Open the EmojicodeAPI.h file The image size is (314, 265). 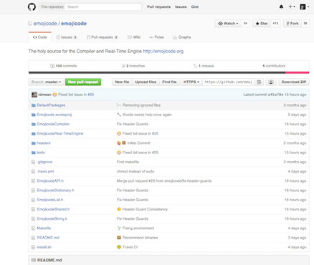point(50,181)
